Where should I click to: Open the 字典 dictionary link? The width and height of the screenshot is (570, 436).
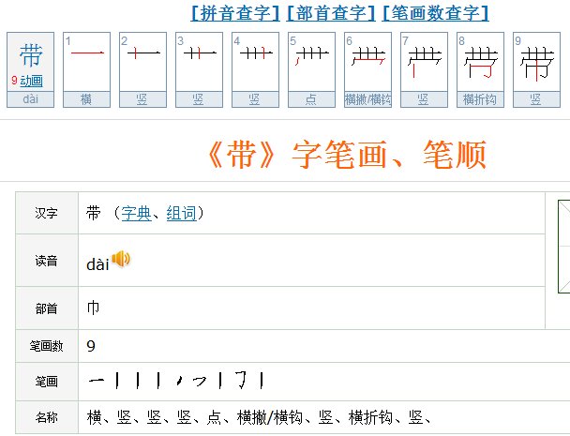point(136,213)
